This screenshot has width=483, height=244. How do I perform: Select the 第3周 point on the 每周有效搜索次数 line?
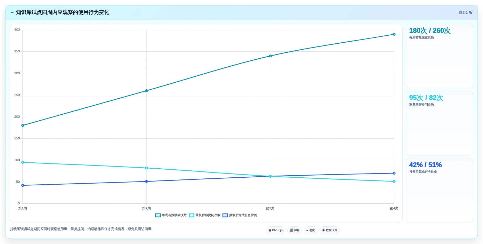pos(270,56)
